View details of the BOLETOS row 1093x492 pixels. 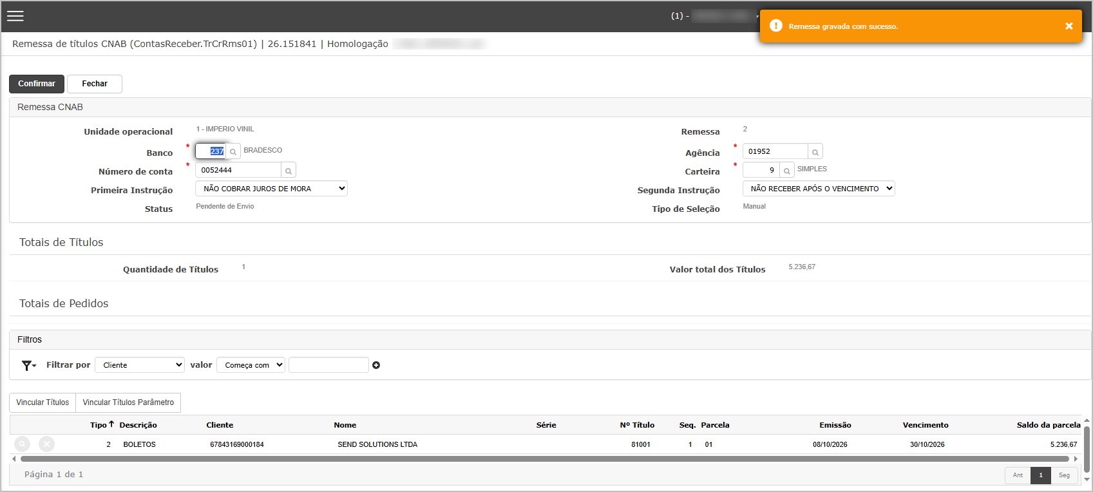pos(23,444)
